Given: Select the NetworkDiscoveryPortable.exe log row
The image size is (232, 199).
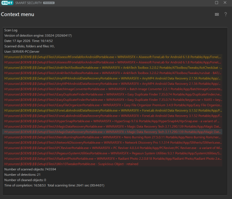Looking at the screenshot, I should click(112, 143).
